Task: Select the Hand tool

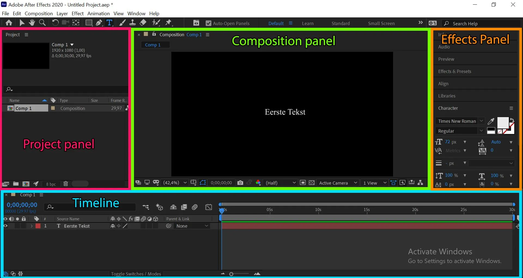Action: tap(32, 23)
